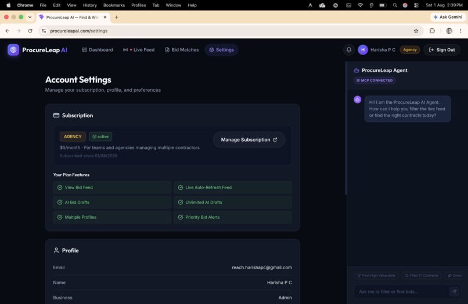Click the date and time in the menu bar
This screenshot has width=468, height=304.
444,5
